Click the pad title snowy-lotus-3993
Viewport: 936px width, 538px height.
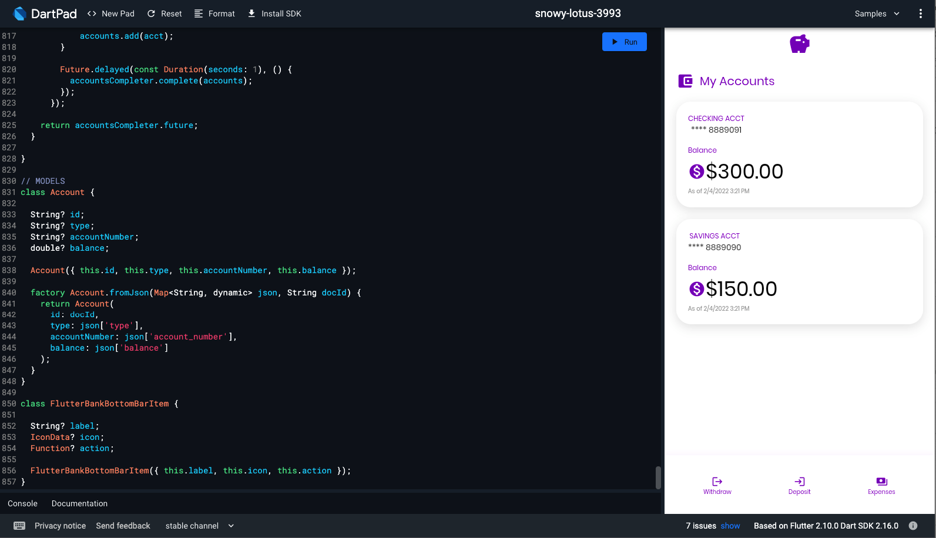(x=578, y=14)
